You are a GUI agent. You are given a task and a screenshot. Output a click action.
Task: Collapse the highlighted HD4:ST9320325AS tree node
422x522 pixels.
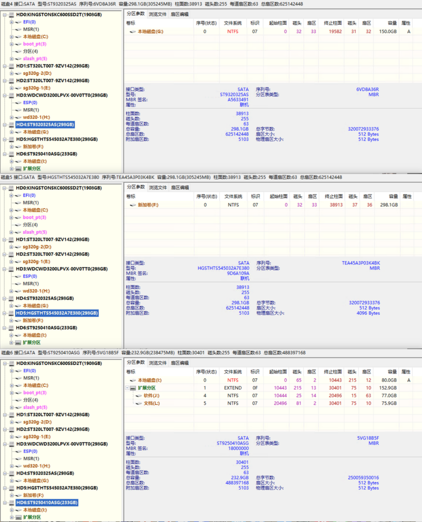pyautogui.click(x=5, y=125)
